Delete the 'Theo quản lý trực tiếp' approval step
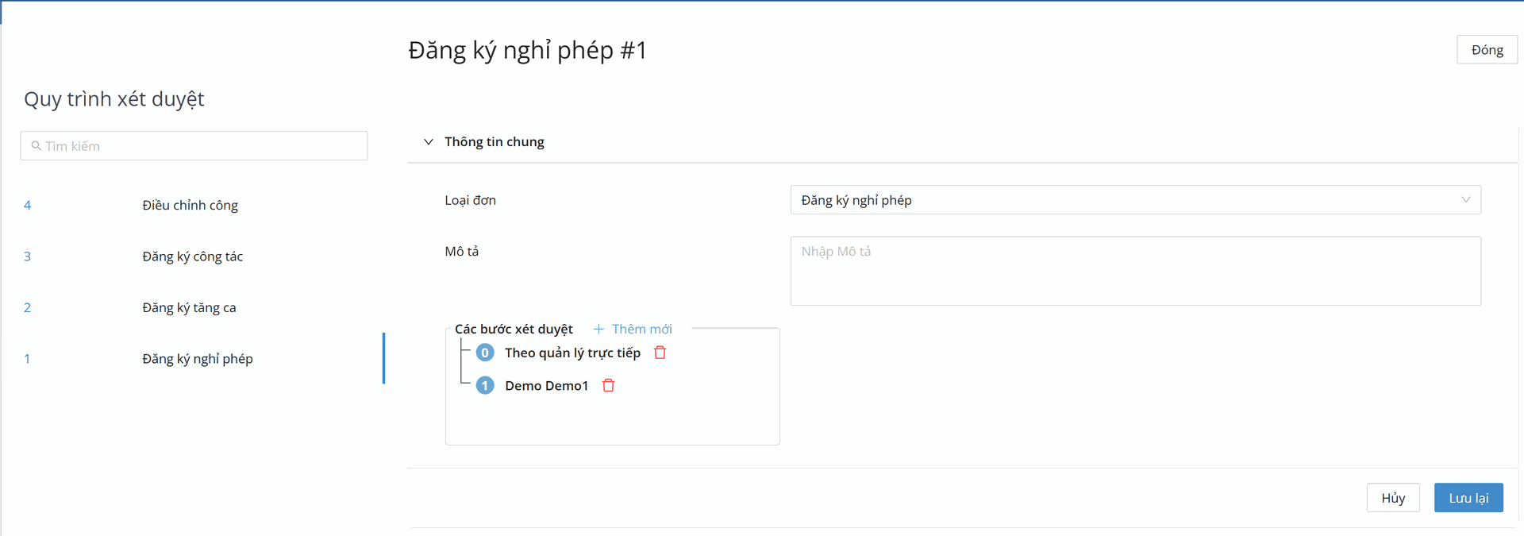Image resolution: width=1524 pixels, height=536 pixels. tap(660, 353)
